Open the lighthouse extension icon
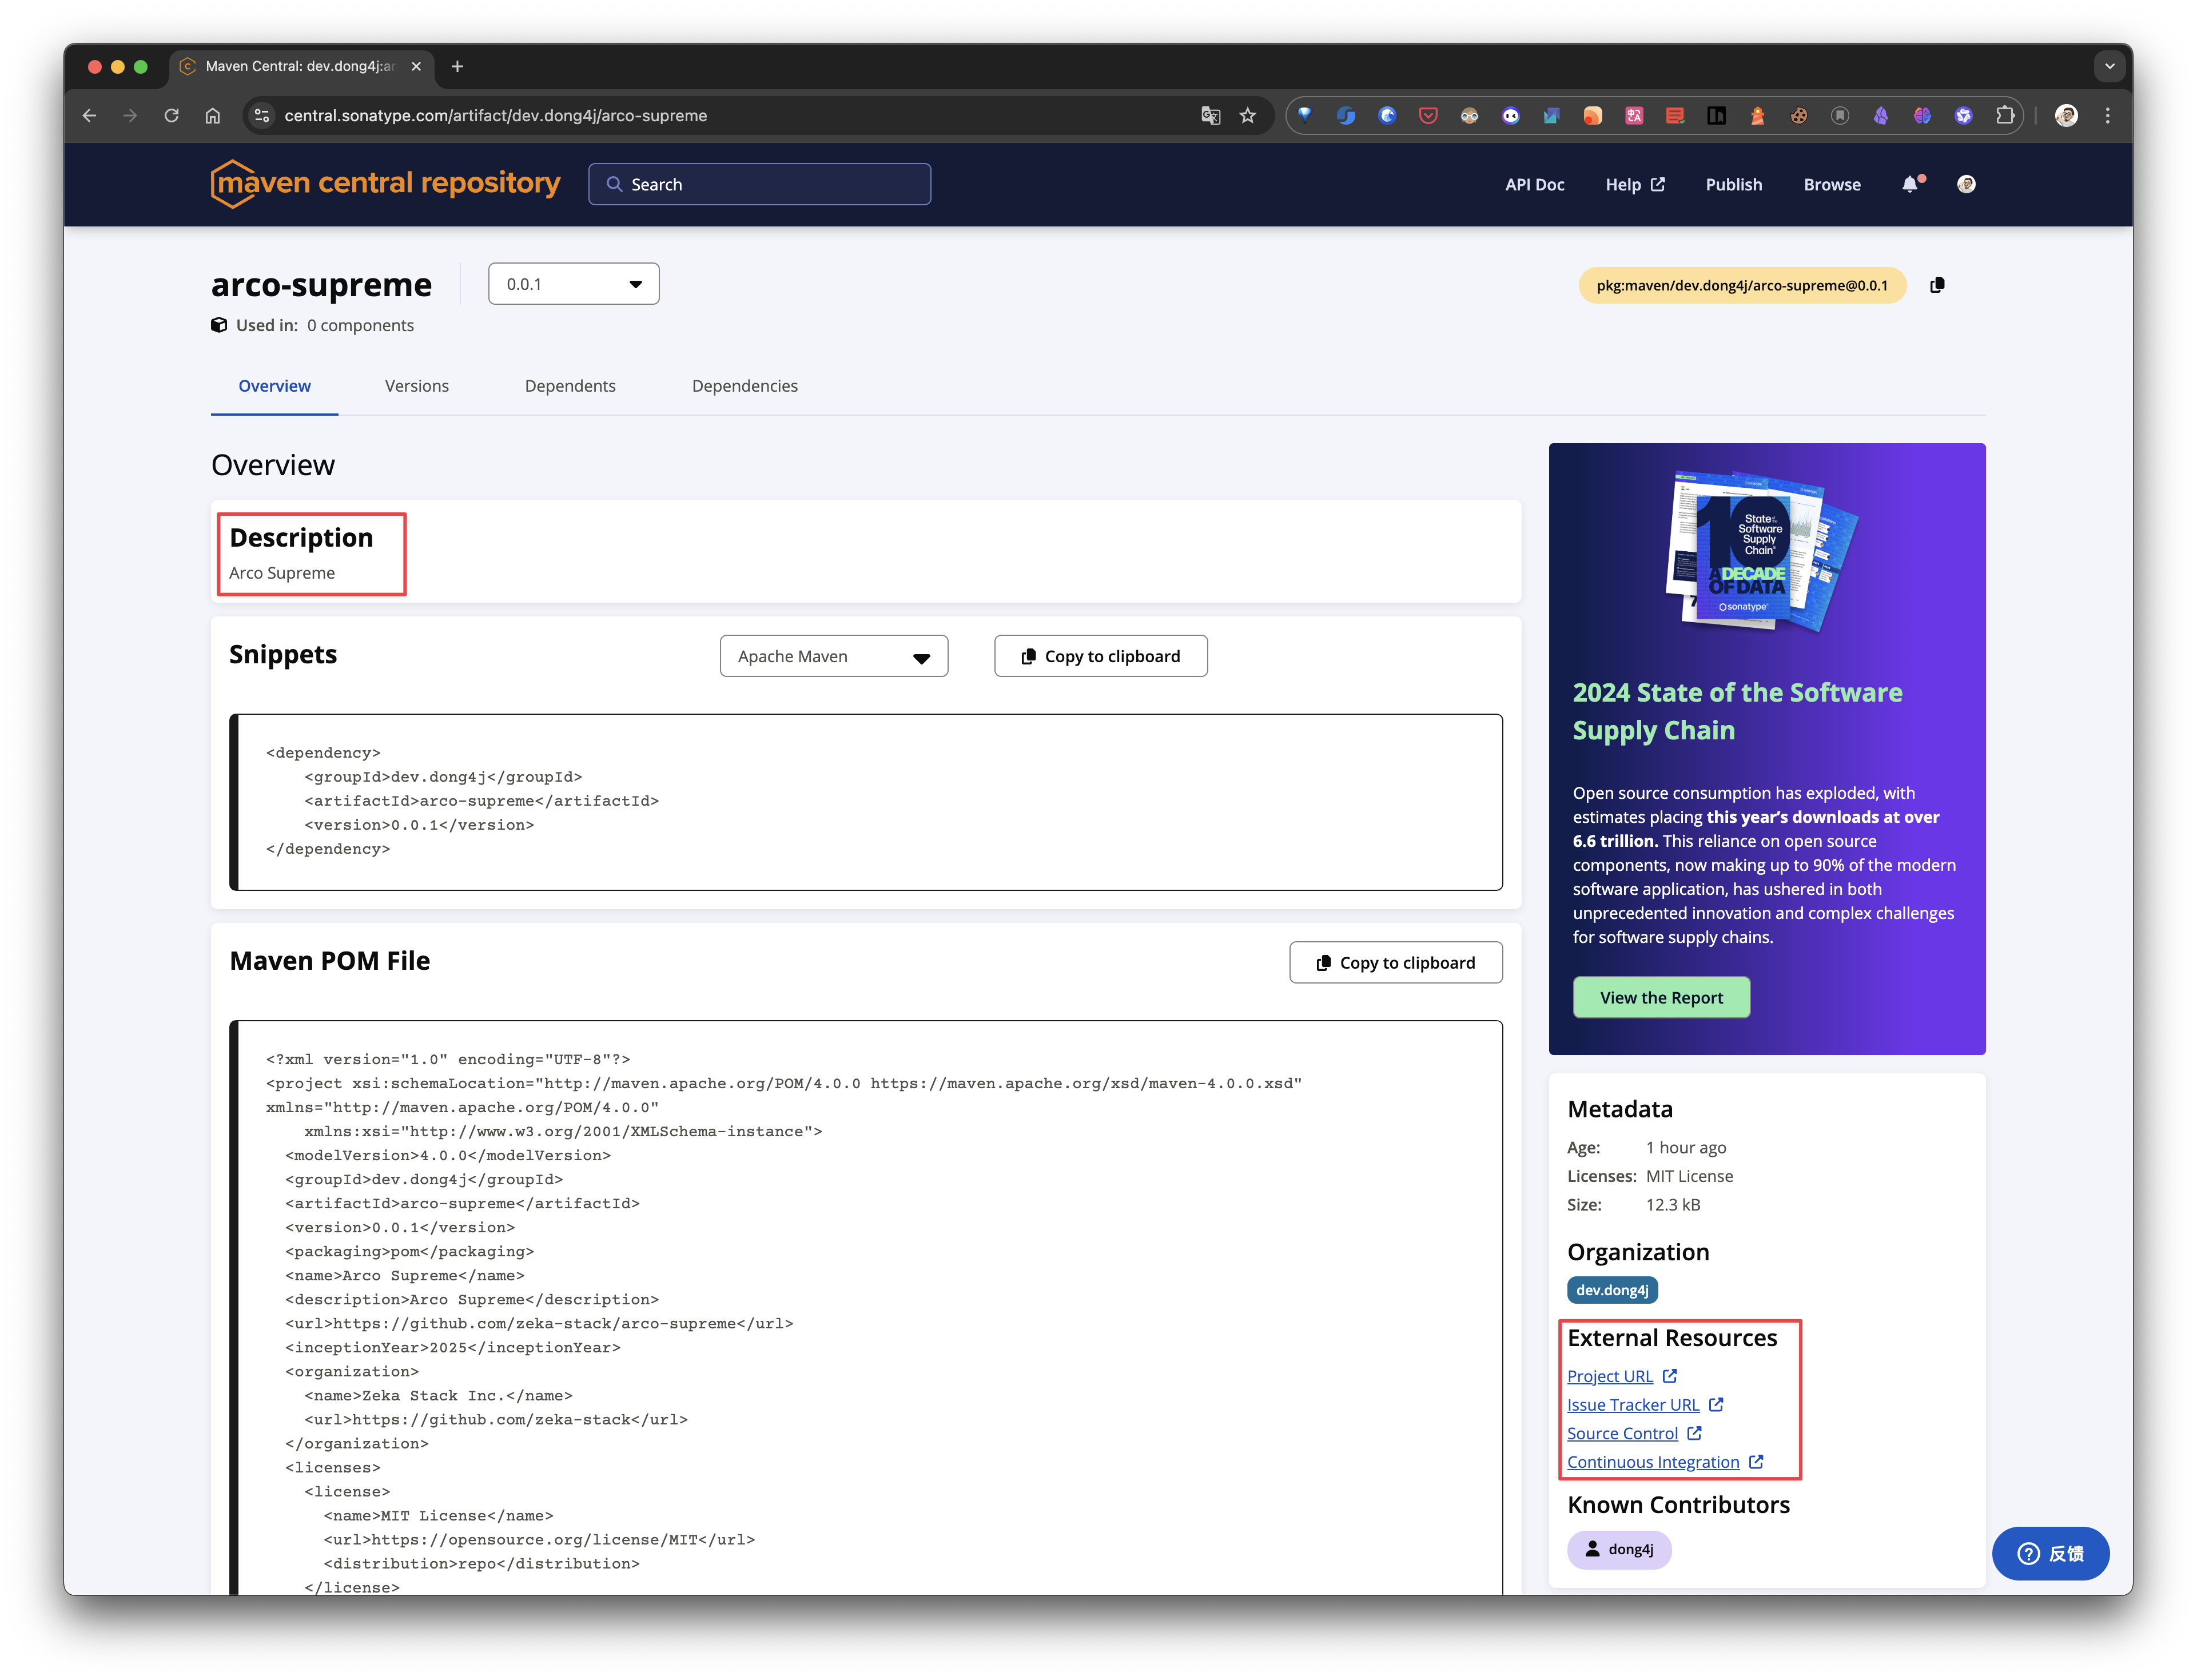Image resolution: width=2197 pixels, height=1680 pixels. coord(1757,116)
